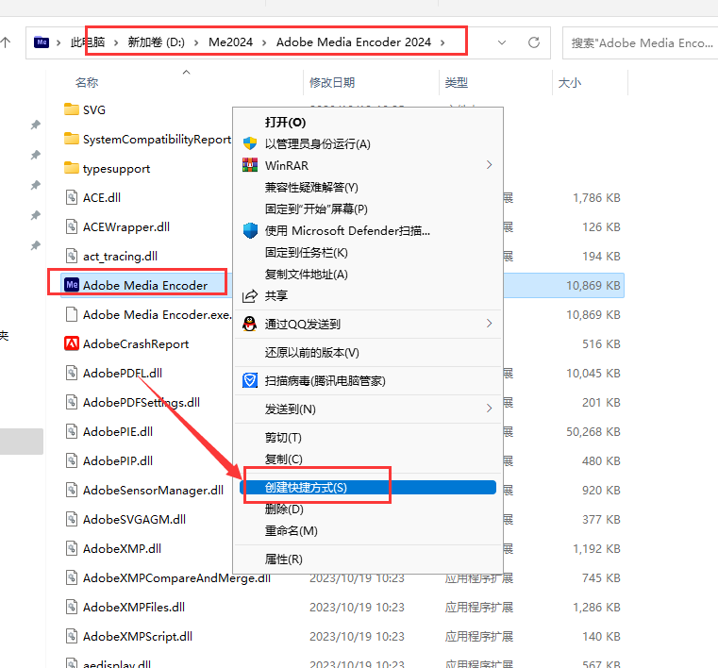Open address bar history dropdown arrow

point(502,42)
